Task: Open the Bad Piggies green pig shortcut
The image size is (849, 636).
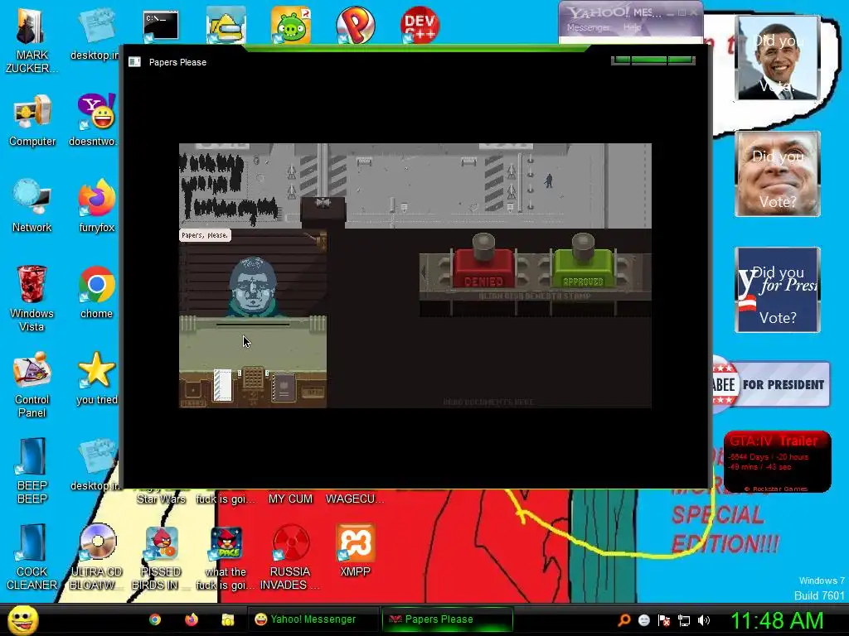Action: (x=291, y=25)
